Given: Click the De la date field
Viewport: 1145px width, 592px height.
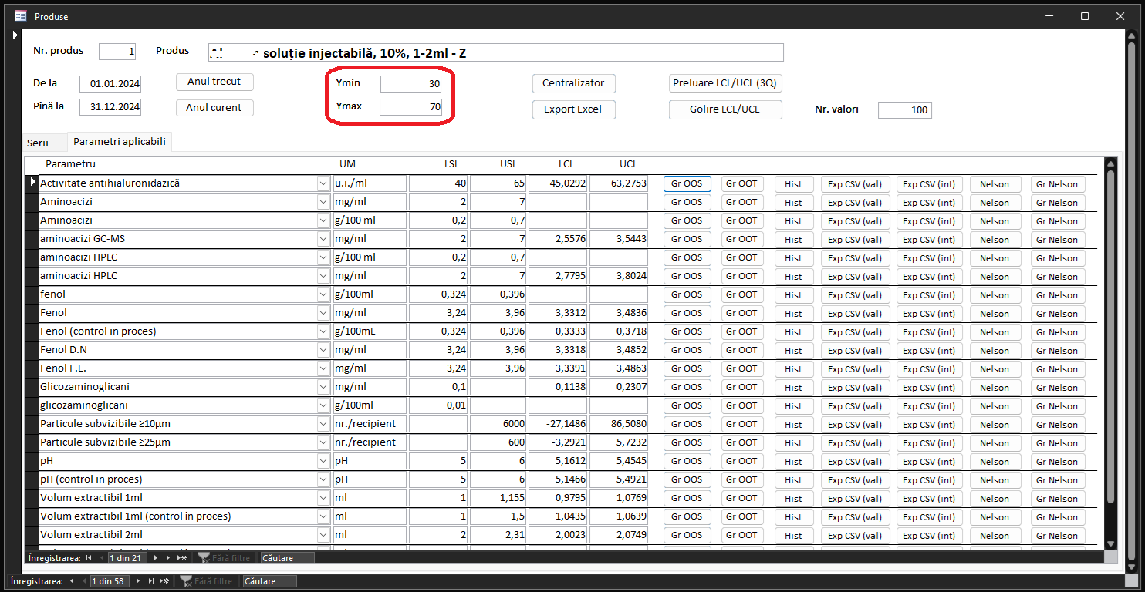Looking at the screenshot, I should click(110, 84).
